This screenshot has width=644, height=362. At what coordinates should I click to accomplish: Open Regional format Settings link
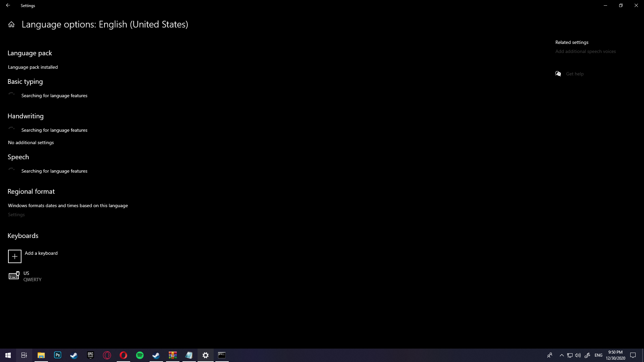click(x=16, y=215)
